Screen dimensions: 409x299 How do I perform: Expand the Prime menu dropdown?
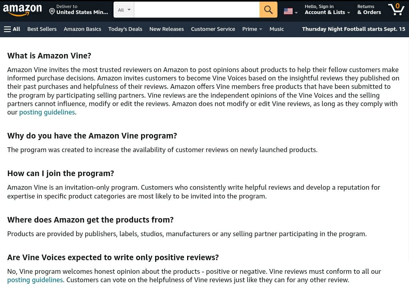(x=252, y=29)
